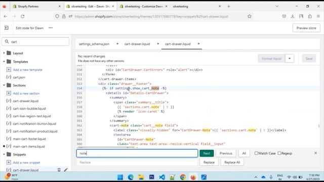Open Chrome from the taskbar
Image resolution: width=324 pixels, height=182 pixels.
[x=183, y=177]
